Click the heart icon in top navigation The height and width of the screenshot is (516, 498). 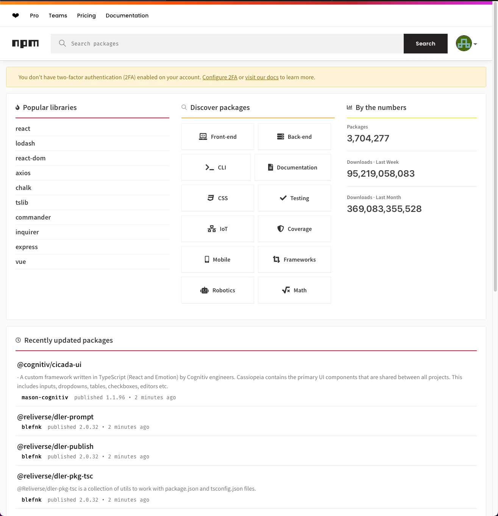click(16, 16)
